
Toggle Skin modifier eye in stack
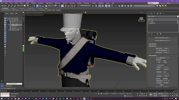point(149,21)
